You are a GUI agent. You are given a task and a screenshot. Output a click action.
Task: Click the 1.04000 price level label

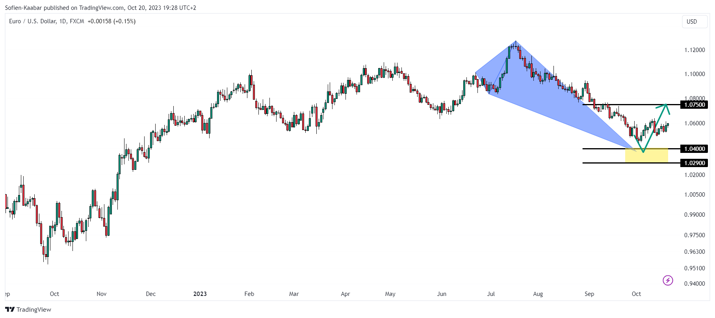pos(694,149)
